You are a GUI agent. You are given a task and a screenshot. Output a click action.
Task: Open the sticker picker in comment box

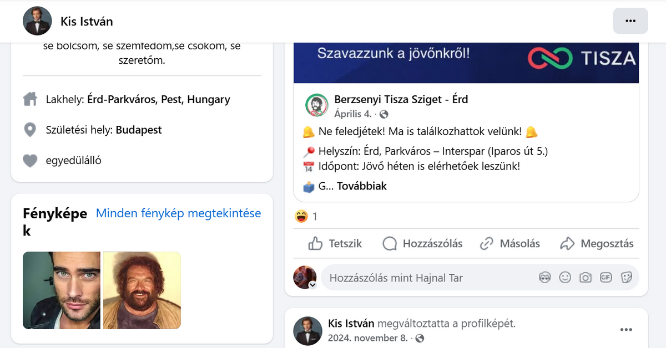pyautogui.click(x=626, y=278)
